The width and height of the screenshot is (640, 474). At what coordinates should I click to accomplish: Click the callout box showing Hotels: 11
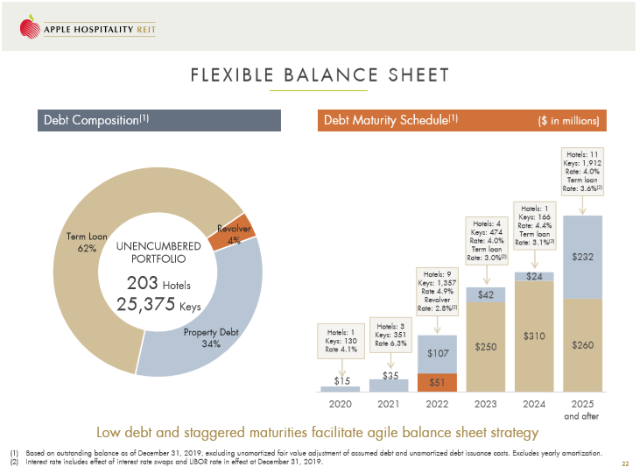coord(582,171)
